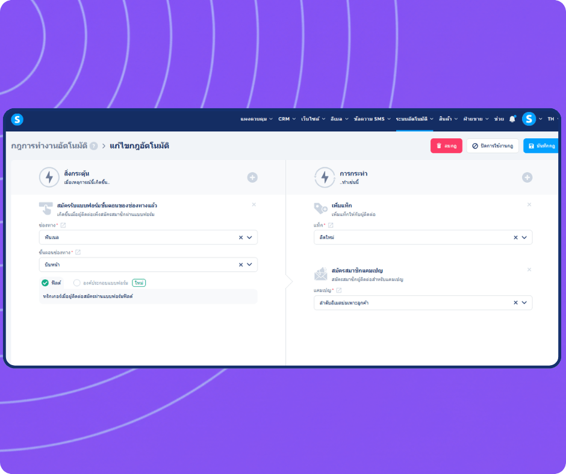Click the ทริกเกอร์ field description text
Screen dimensions: 566x474
[x=88, y=296]
